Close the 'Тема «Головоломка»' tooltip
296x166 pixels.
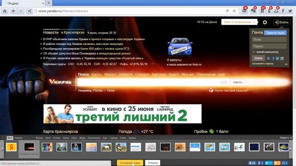pos(254,22)
